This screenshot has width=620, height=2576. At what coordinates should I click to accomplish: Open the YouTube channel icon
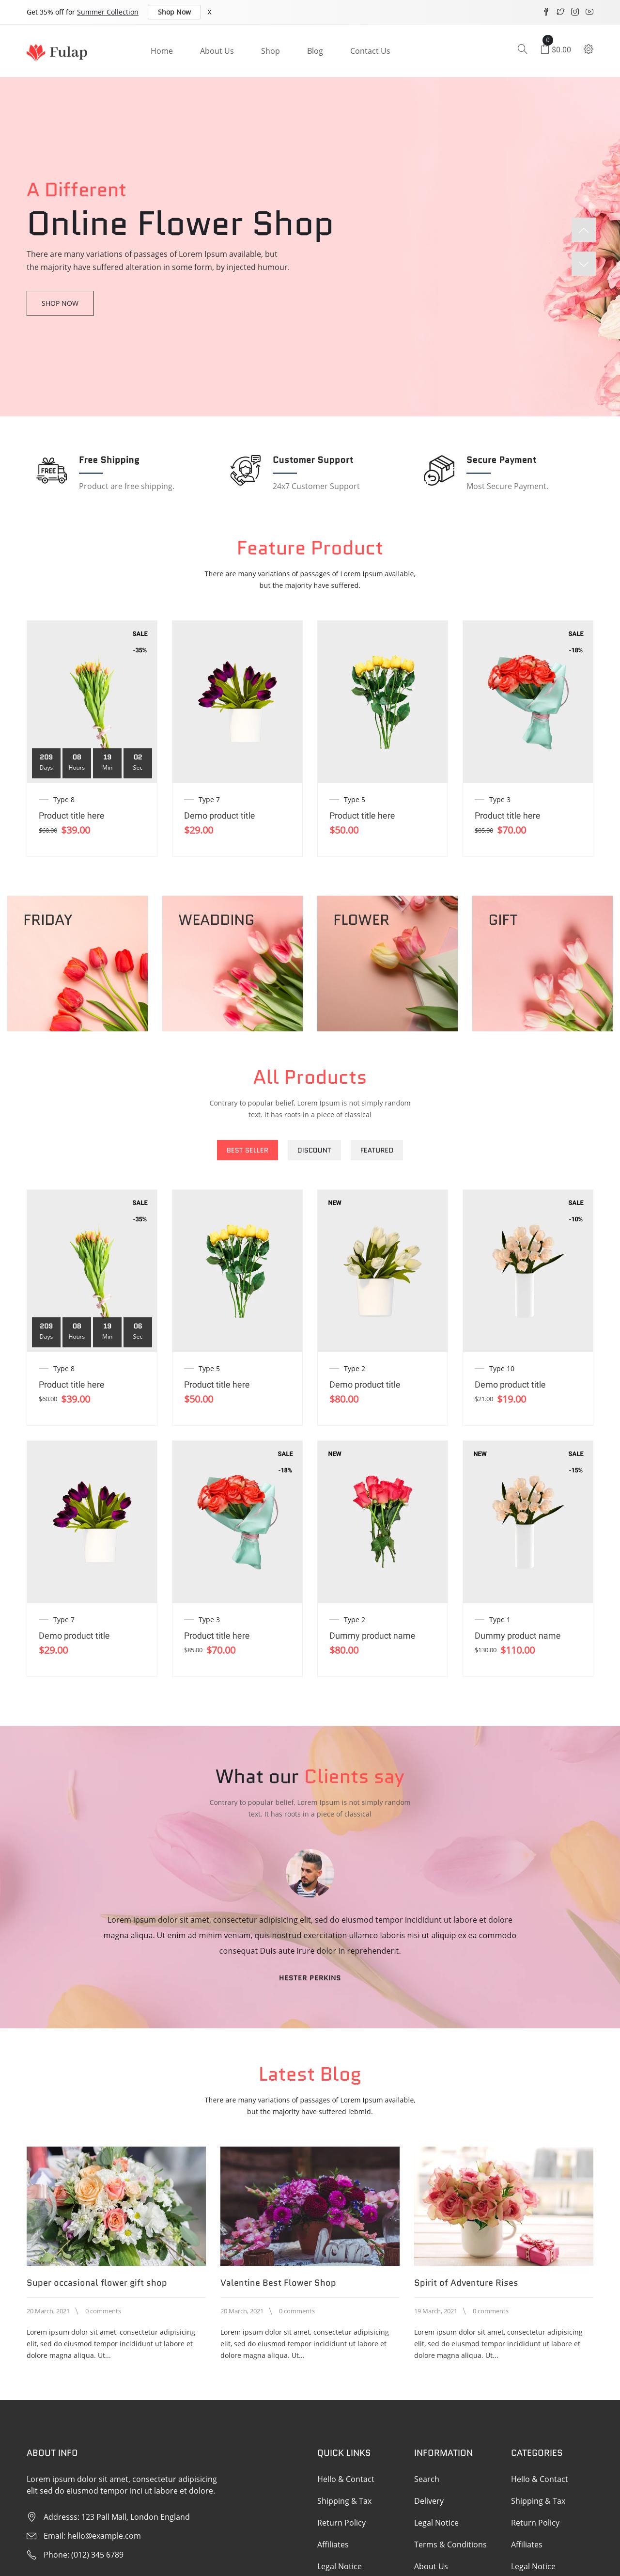(x=589, y=12)
